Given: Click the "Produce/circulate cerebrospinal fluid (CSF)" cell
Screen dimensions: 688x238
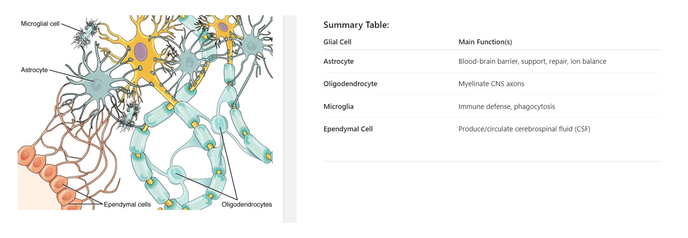Looking at the screenshot, I should (x=524, y=129).
